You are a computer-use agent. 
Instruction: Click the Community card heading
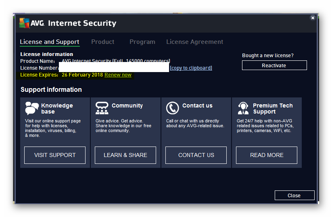coord(127,105)
